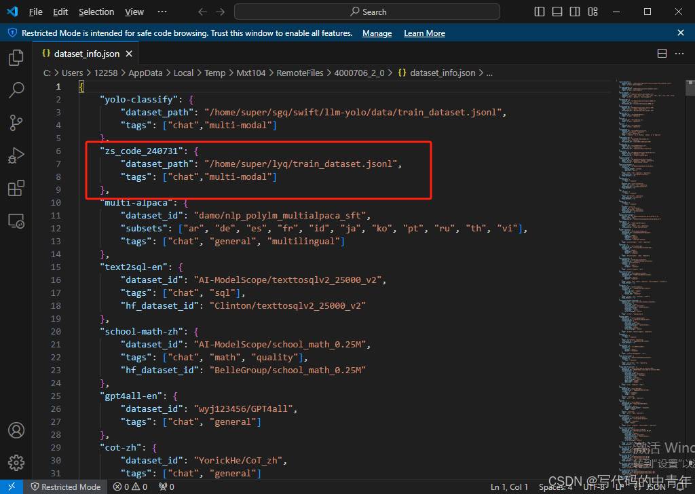
Task: Open the Accounts menu icon
Action: 16,430
